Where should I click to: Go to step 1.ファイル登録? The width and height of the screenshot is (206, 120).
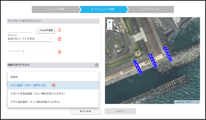(56, 9)
